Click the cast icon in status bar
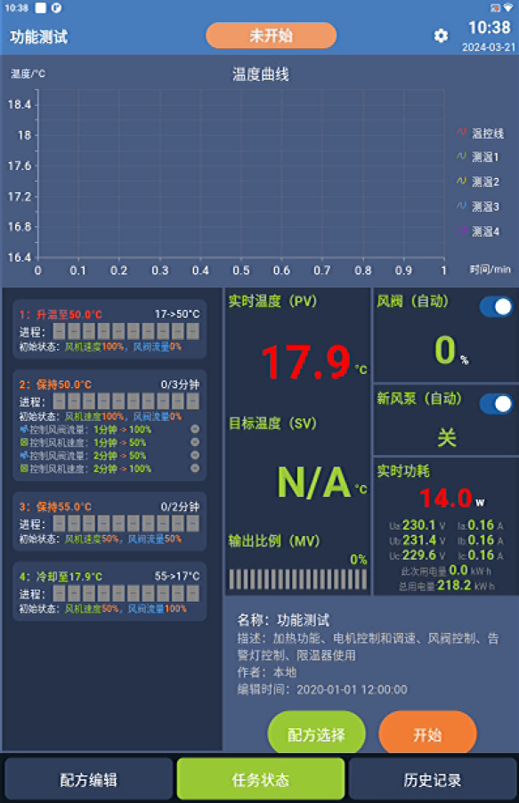The height and width of the screenshot is (803, 519). pos(496,8)
